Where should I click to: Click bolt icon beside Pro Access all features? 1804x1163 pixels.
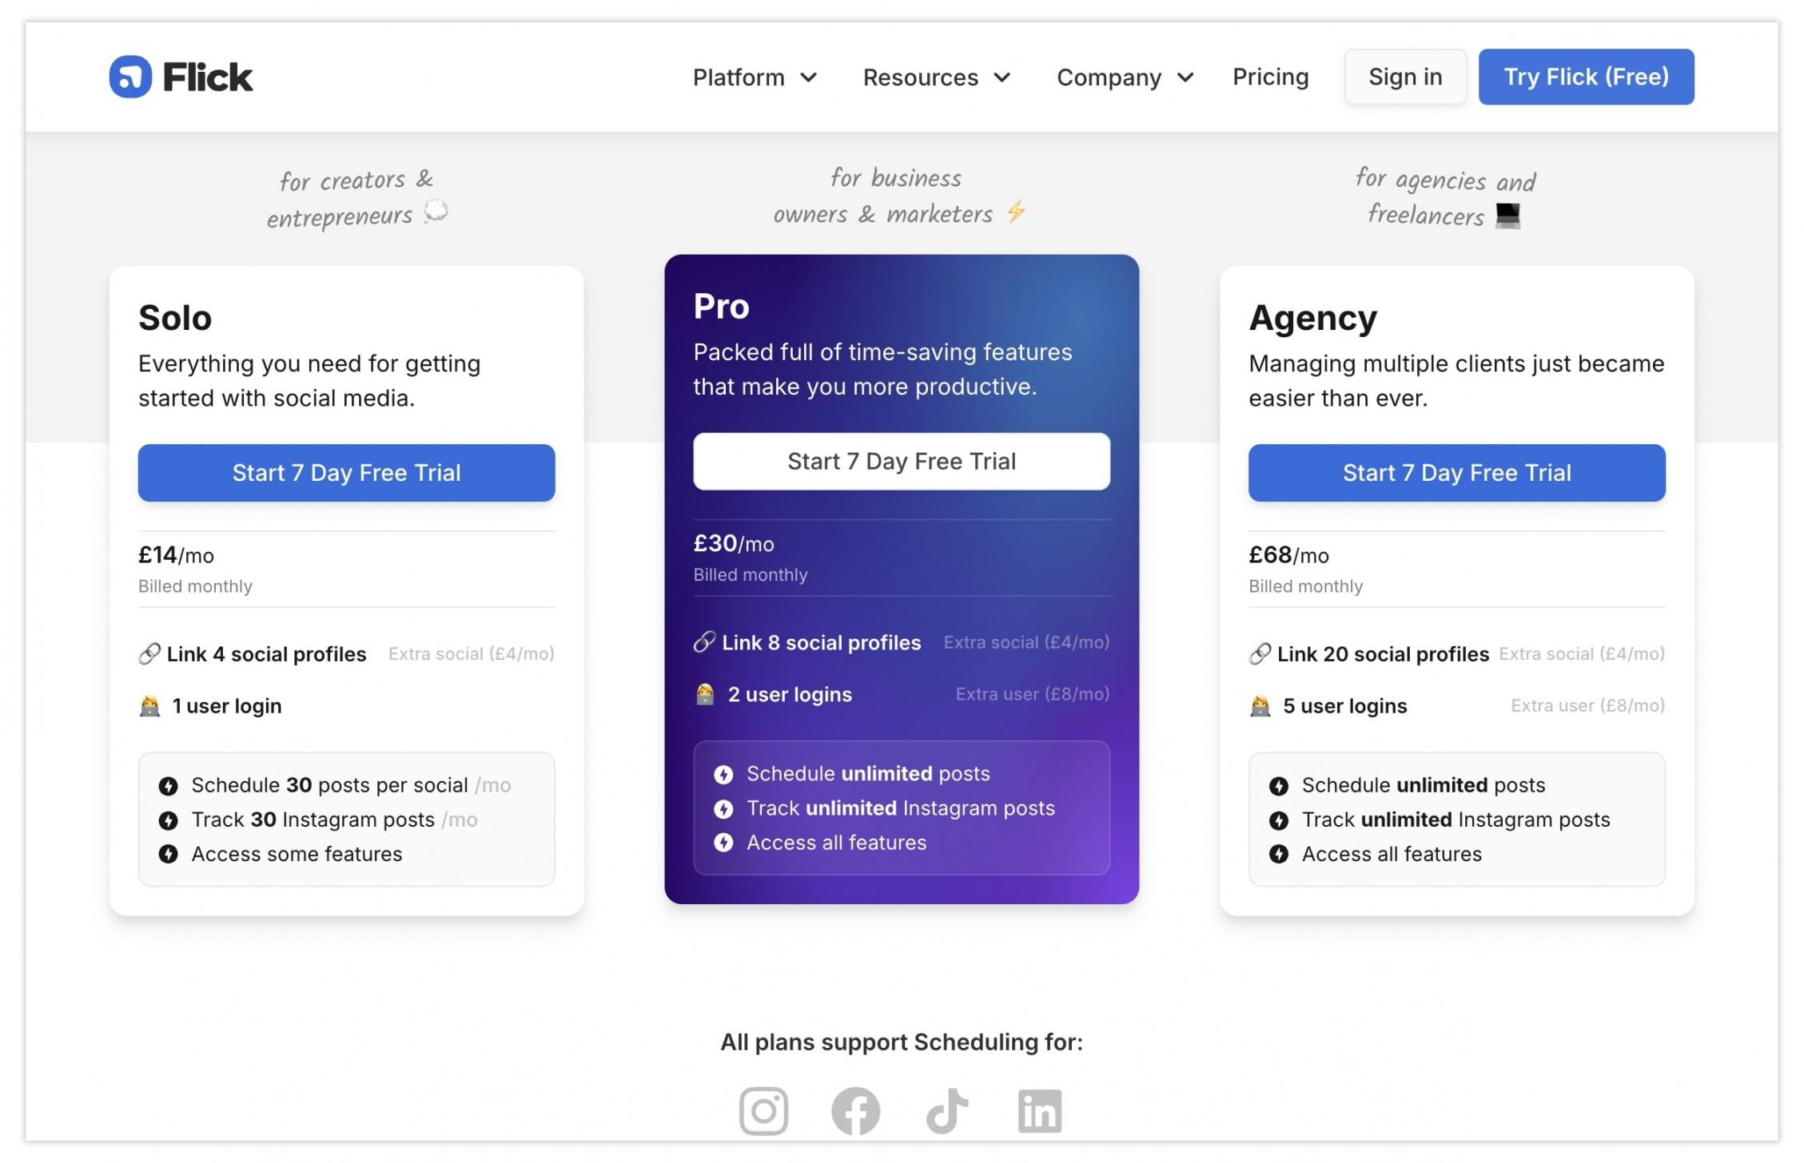click(x=723, y=843)
